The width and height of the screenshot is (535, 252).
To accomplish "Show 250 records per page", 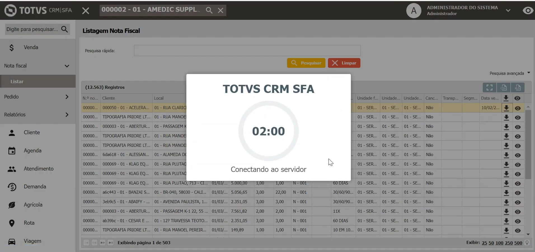I will [x=509, y=243].
